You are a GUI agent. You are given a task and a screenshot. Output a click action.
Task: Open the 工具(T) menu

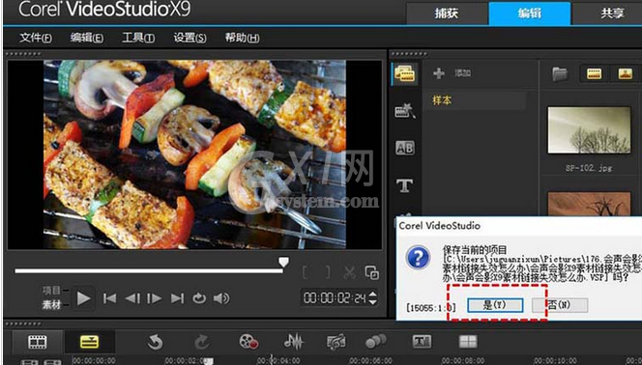point(138,38)
